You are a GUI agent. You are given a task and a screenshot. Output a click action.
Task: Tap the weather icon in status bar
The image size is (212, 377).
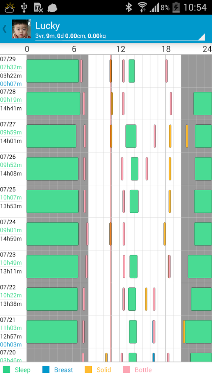(10, 7)
